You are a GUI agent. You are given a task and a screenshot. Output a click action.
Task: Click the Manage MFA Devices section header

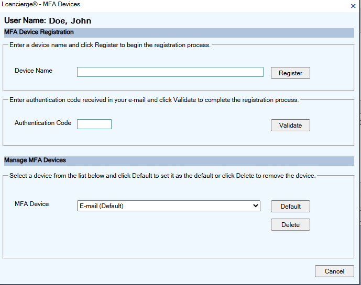click(x=35, y=160)
